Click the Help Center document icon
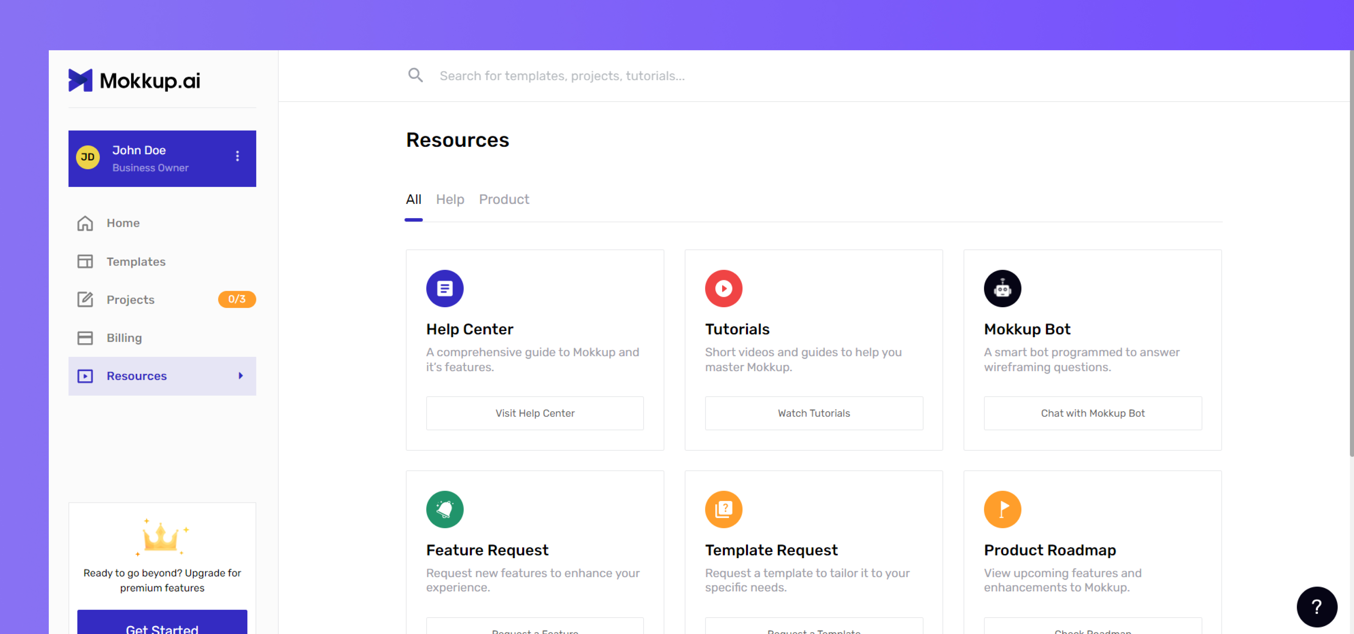The image size is (1354, 634). pos(445,288)
